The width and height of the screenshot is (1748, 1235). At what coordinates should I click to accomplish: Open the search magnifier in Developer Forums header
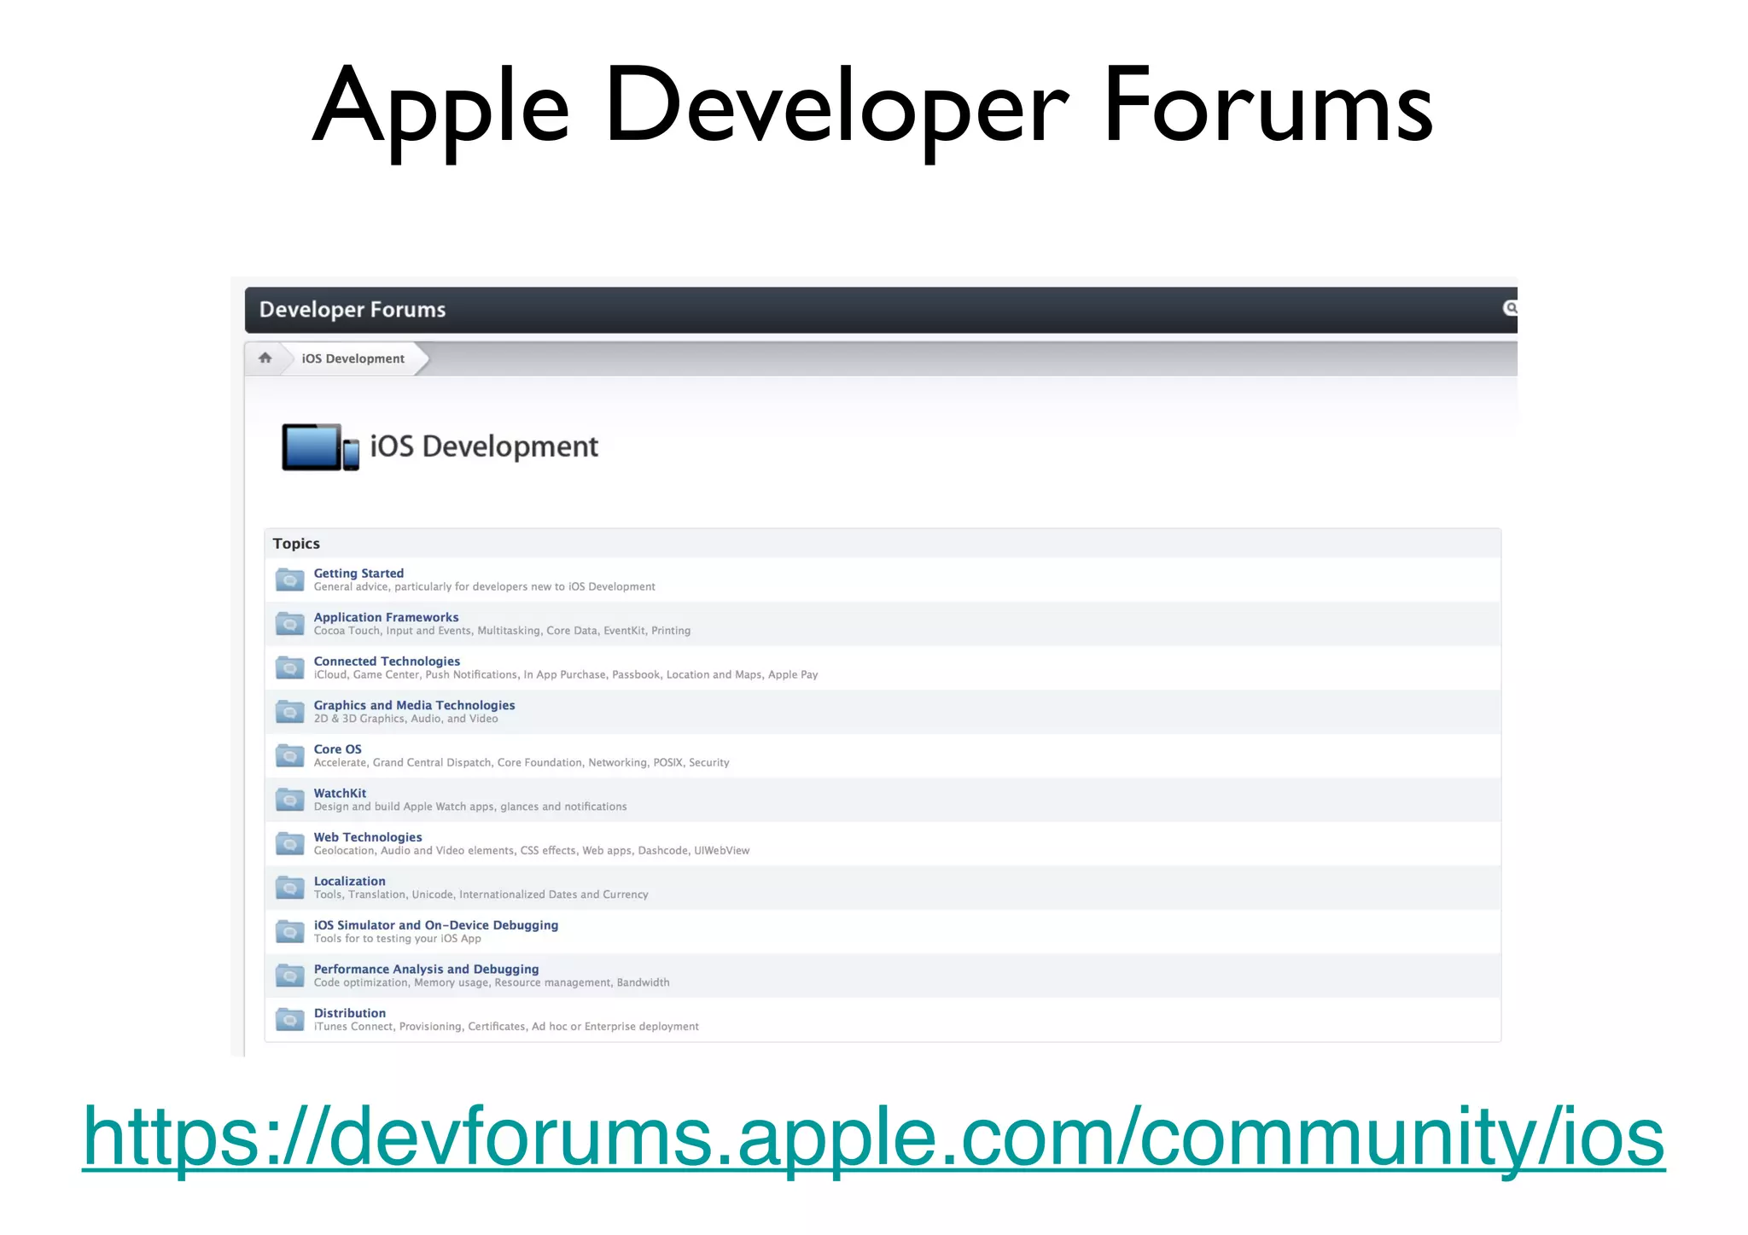point(1510,308)
